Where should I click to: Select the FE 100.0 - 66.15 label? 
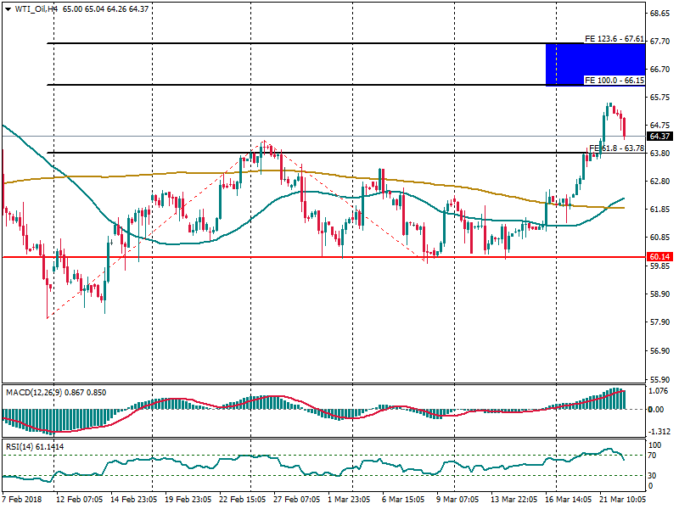(x=614, y=80)
